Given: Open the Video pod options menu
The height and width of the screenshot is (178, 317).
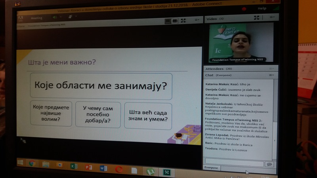Looking at the screenshot, I should point(272,17).
